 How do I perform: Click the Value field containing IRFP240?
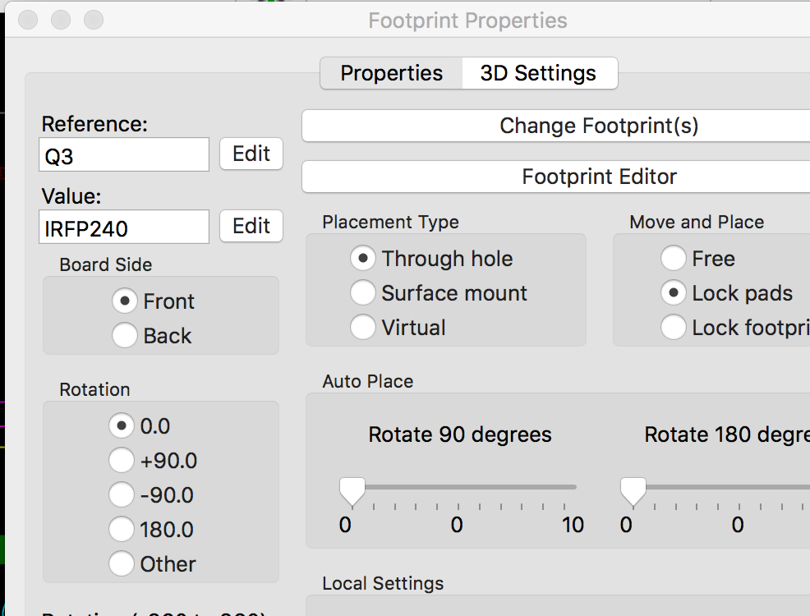pos(124,227)
